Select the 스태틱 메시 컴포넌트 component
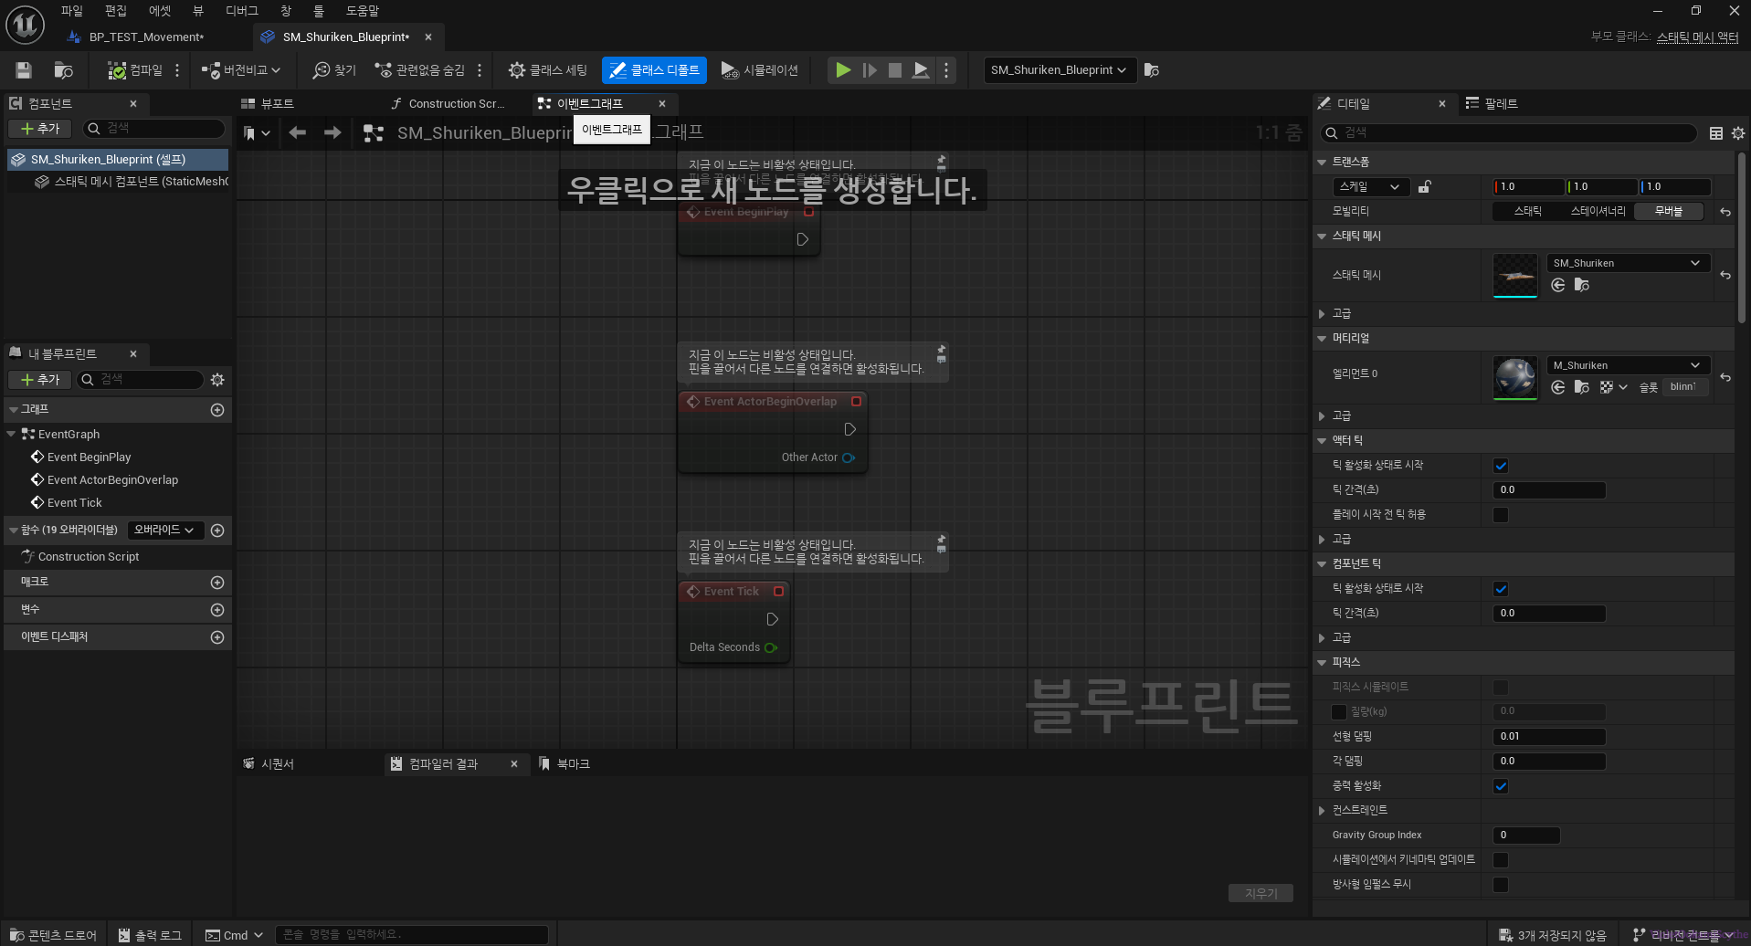Image resolution: width=1751 pixels, height=946 pixels. point(132,182)
